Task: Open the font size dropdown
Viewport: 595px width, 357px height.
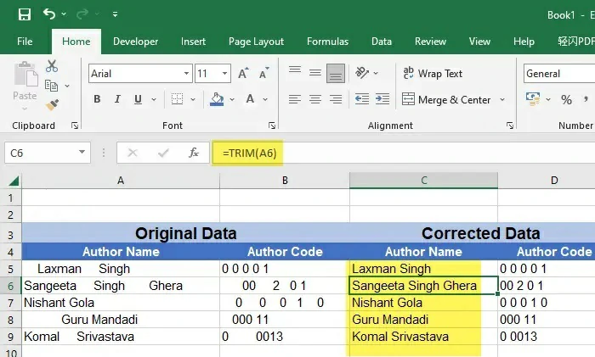Action: [x=225, y=74]
